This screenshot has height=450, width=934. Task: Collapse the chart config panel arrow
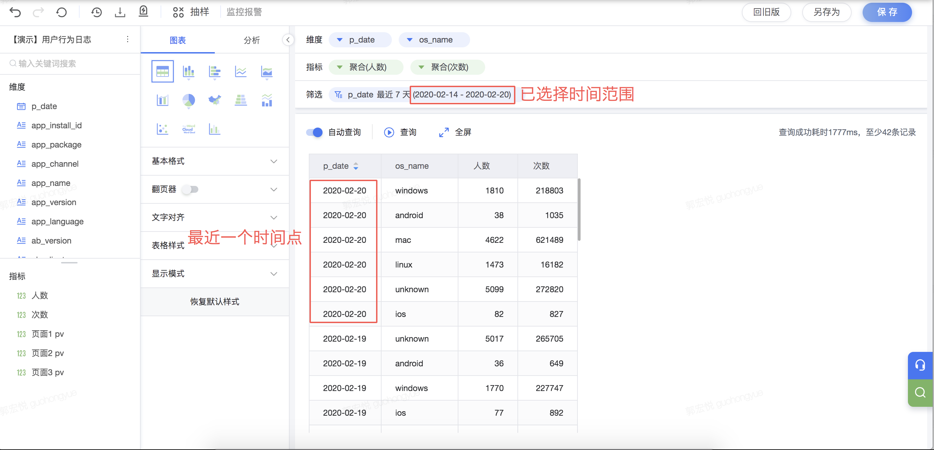(288, 40)
